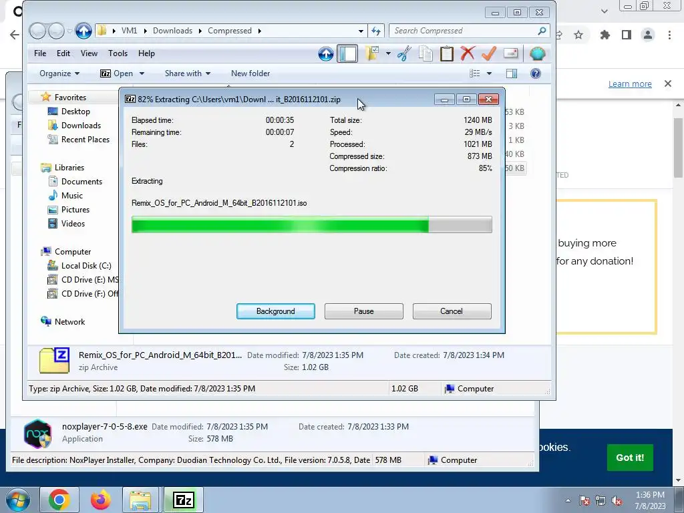Click the Copy icon in the toolbar
This screenshot has width=684, height=513.
point(425,53)
